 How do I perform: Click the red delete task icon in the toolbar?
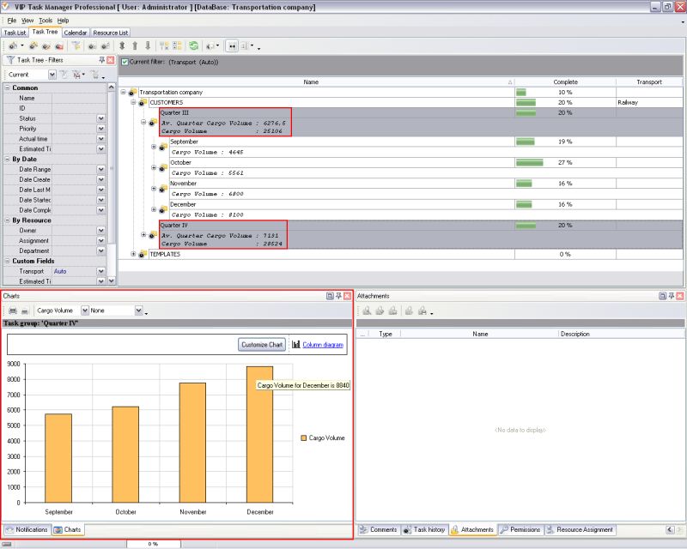[x=59, y=46]
